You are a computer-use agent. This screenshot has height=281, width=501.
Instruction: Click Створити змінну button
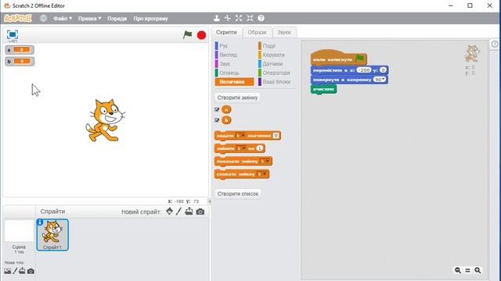point(237,98)
